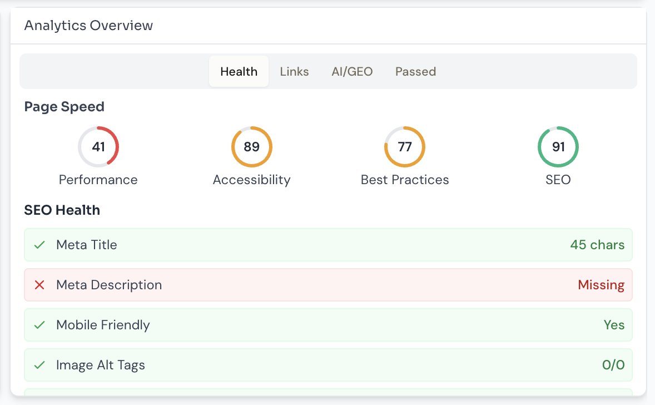Click the SEO label under the gauge

click(558, 180)
